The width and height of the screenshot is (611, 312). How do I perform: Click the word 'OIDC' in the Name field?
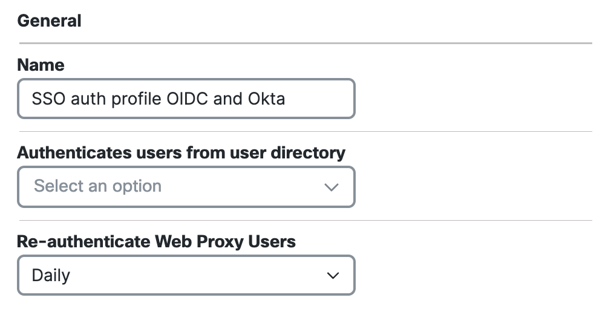188,99
